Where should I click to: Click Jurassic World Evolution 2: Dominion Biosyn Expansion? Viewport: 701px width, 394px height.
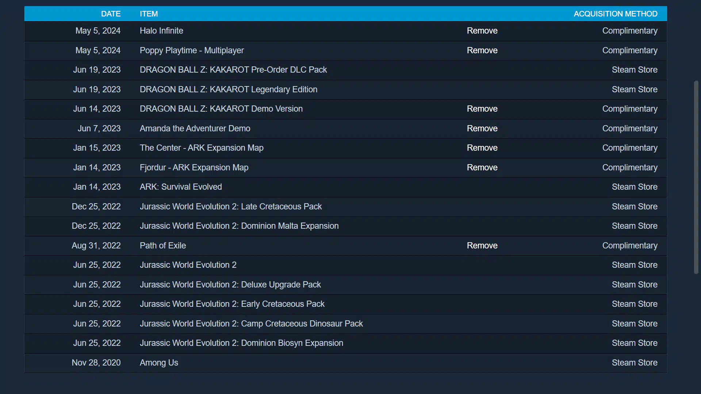click(241, 343)
